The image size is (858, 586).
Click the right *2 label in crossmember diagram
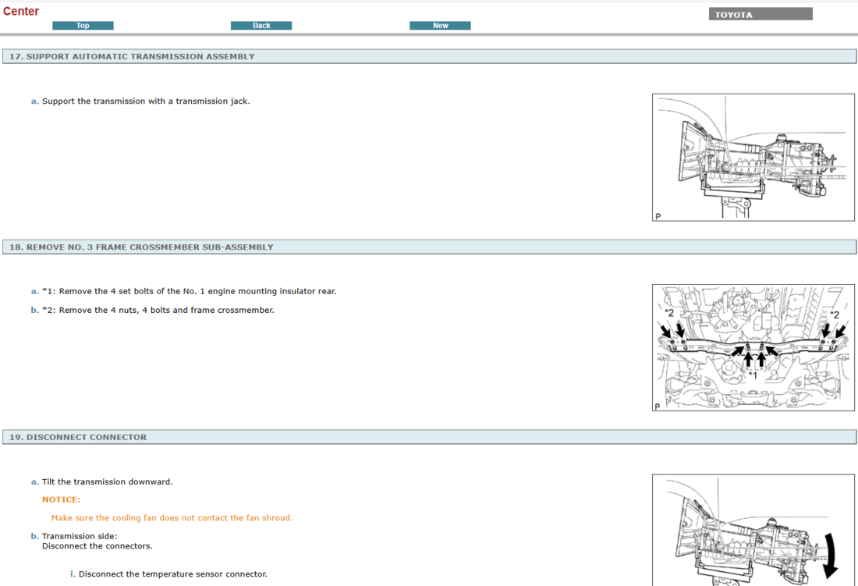tap(834, 314)
